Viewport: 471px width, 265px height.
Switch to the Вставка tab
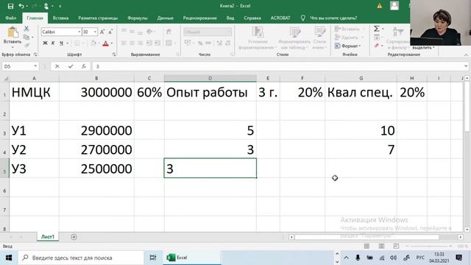pos(60,18)
